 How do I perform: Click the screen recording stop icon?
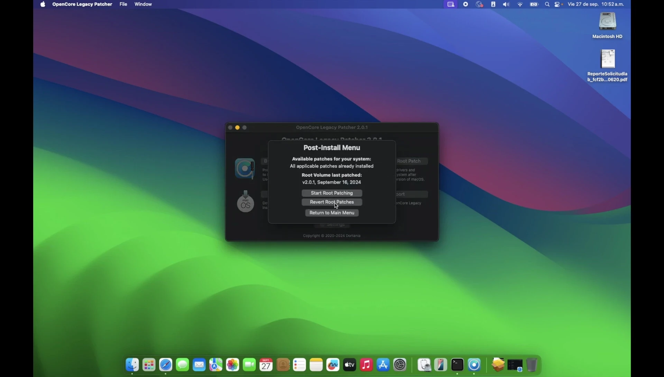(x=466, y=4)
